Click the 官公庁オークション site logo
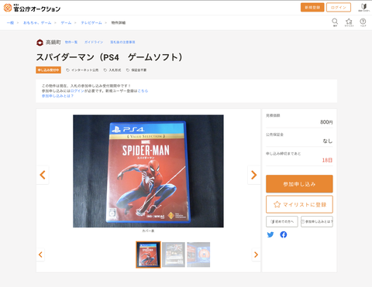 coord(32,8)
